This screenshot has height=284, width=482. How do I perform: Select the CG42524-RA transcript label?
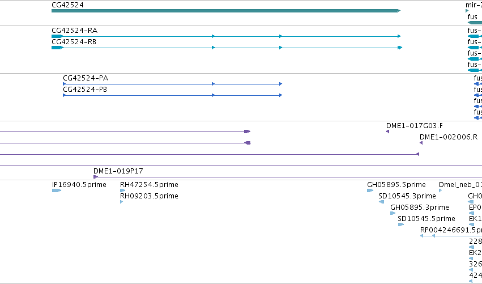coord(74,31)
